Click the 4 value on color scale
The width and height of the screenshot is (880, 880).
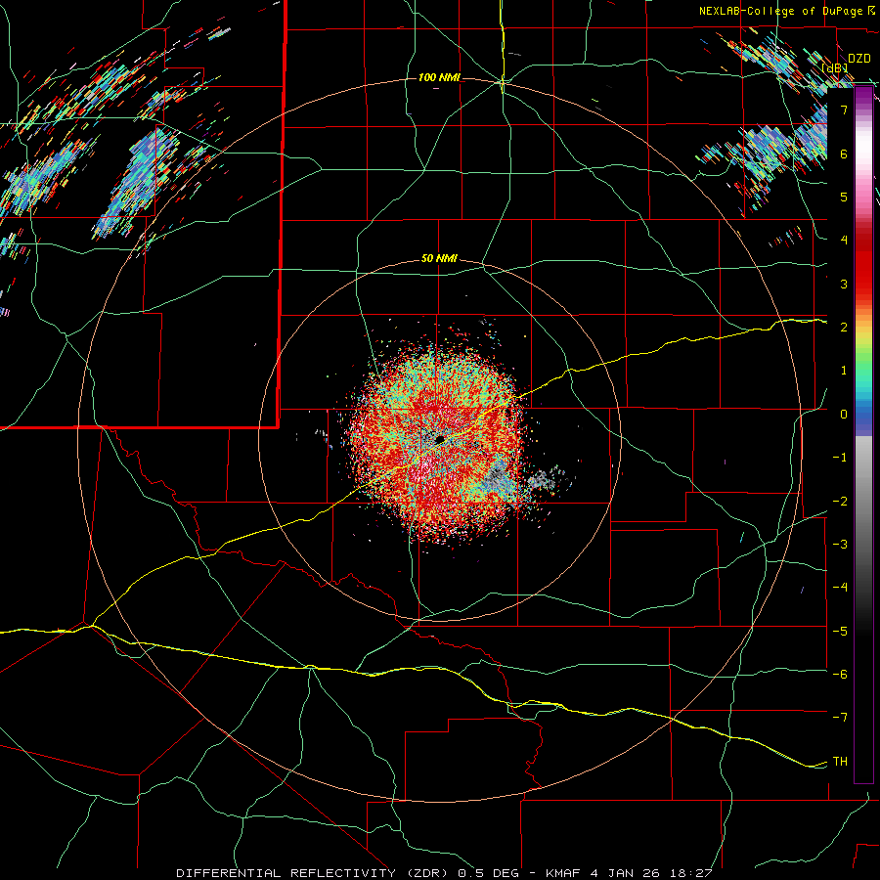pyautogui.click(x=844, y=241)
